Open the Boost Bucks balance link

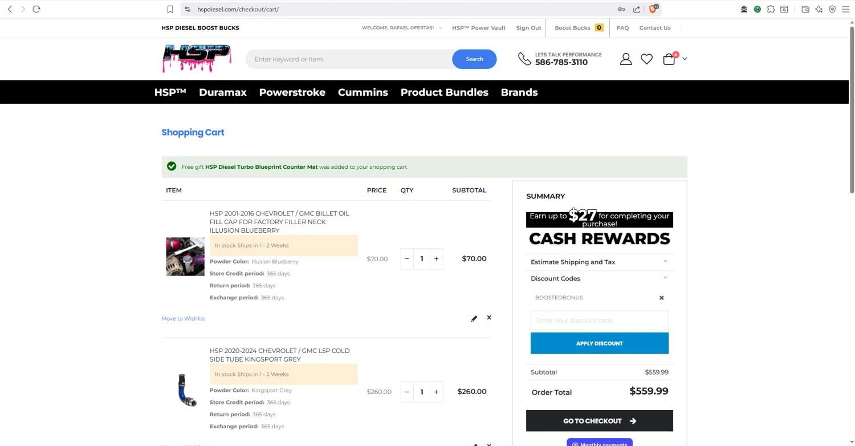coord(579,28)
